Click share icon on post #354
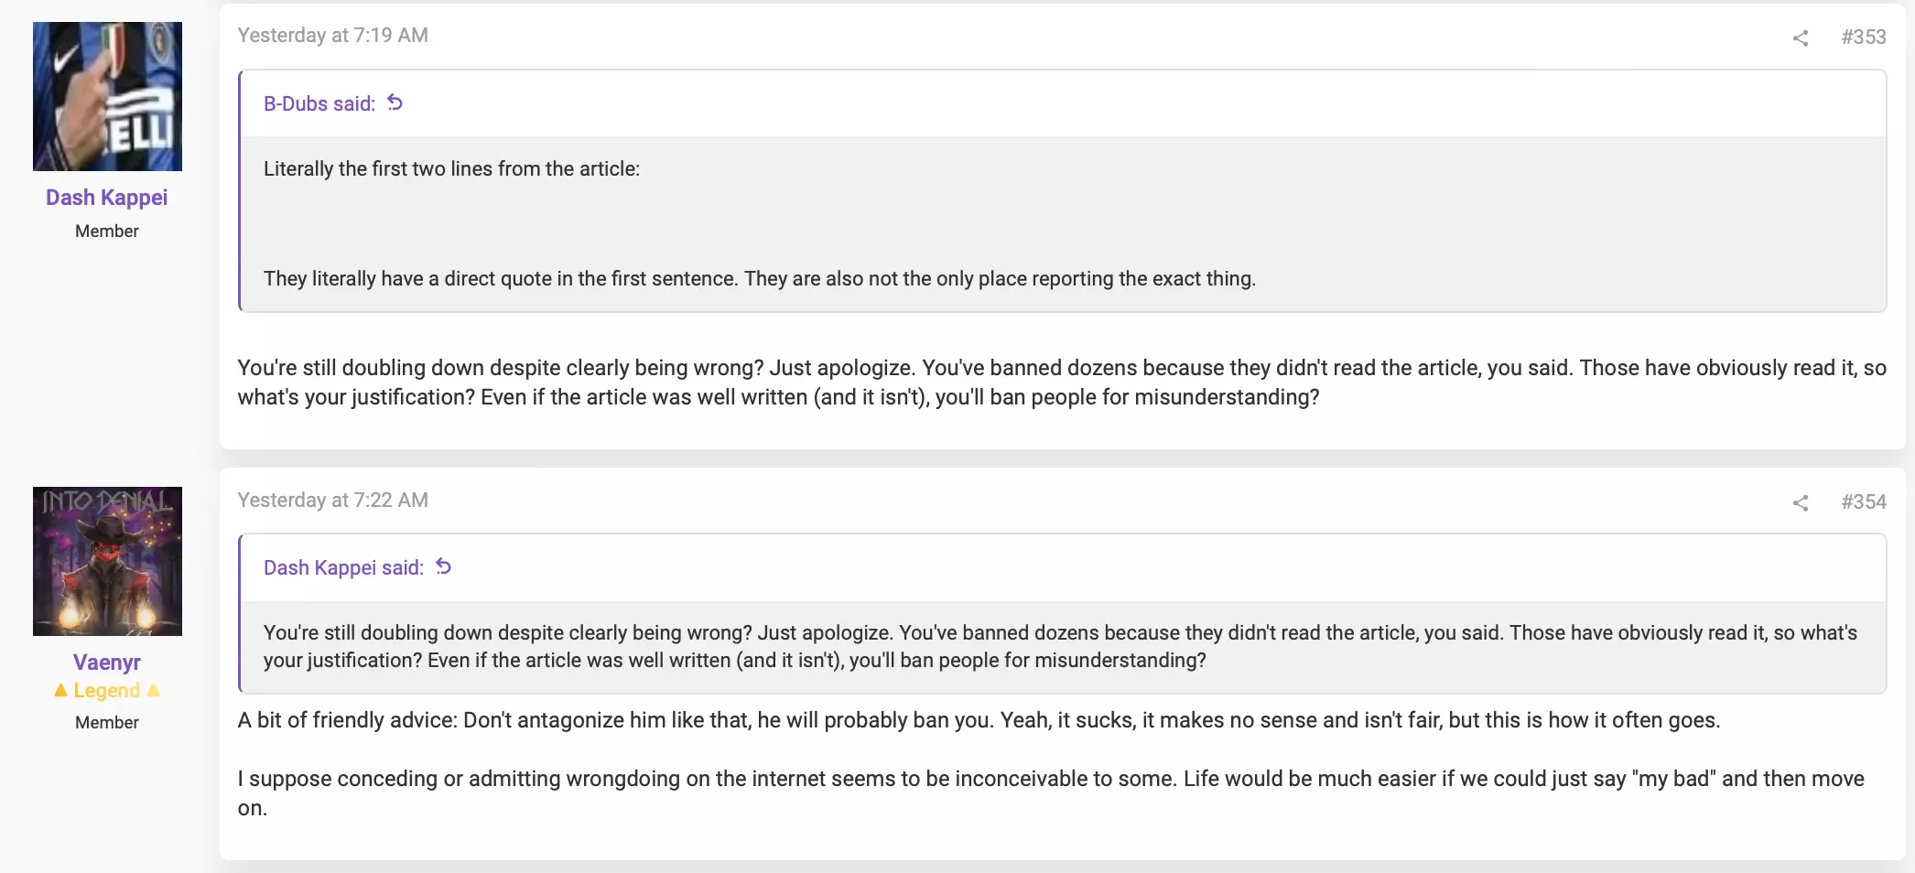This screenshot has height=873, width=1915. click(x=1800, y=502)
